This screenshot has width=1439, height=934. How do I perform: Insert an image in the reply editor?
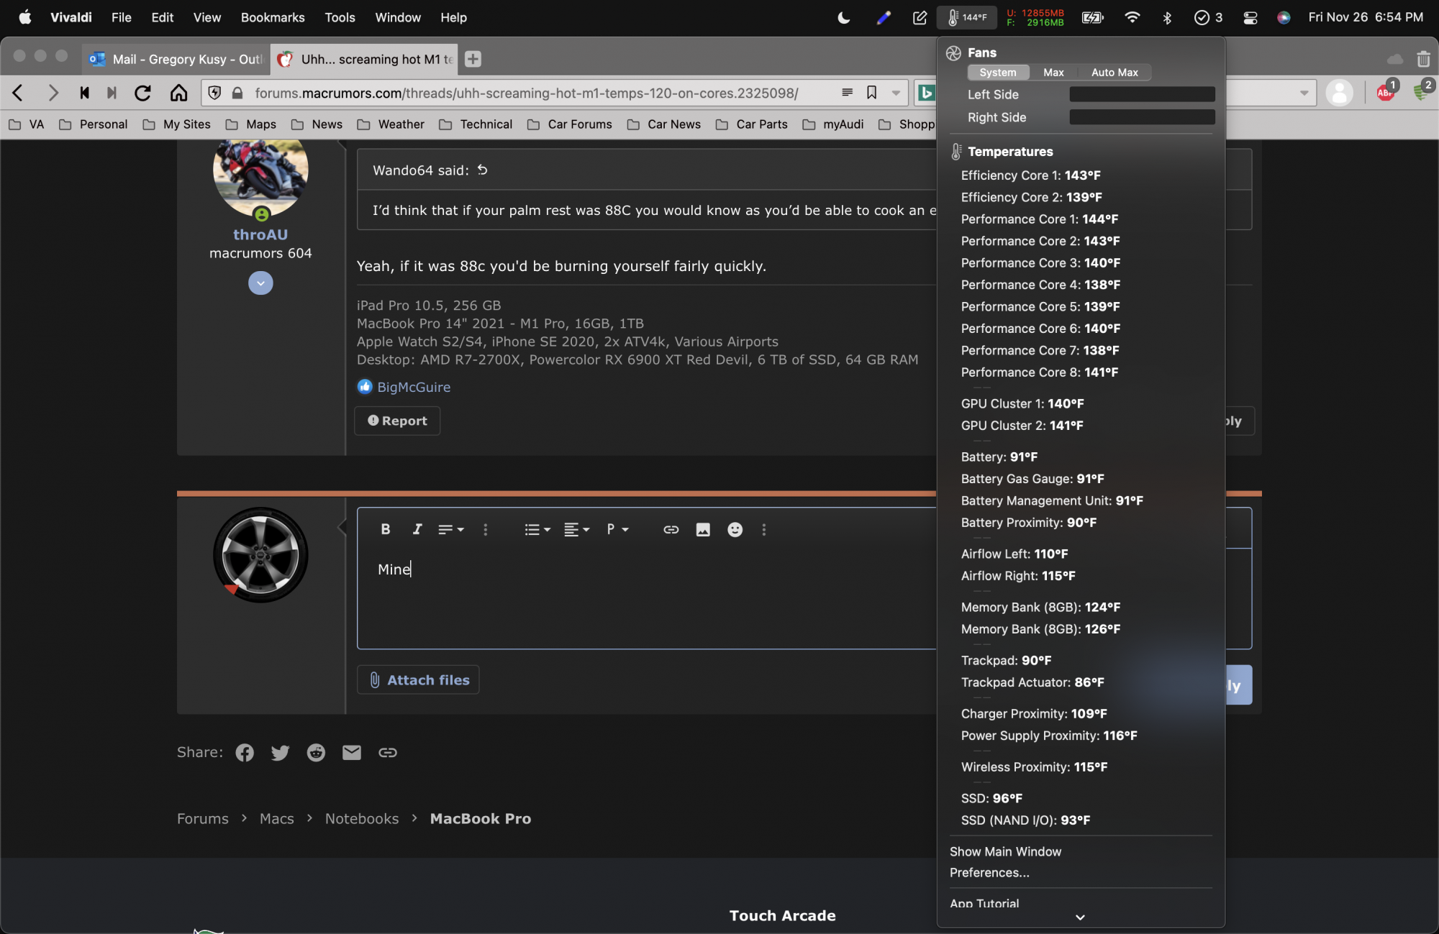(703, 529)
